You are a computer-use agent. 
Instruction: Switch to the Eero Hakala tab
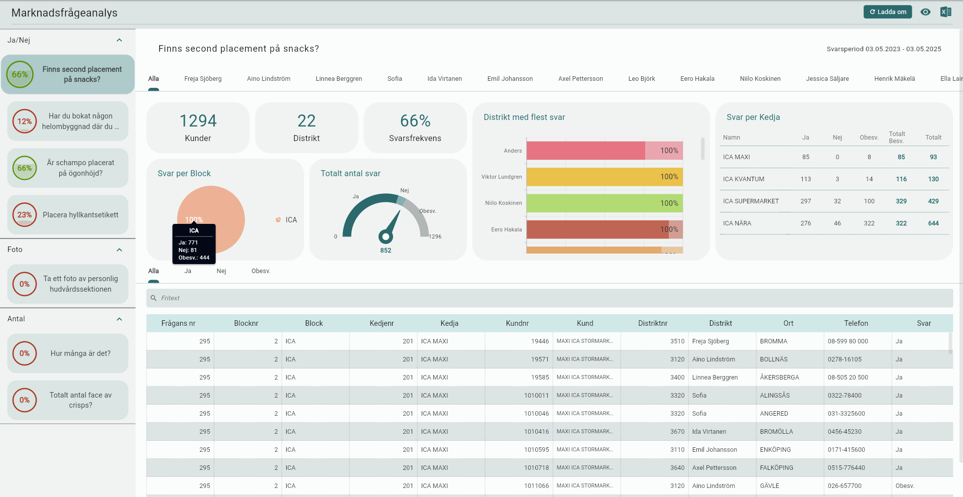(697, 79)
